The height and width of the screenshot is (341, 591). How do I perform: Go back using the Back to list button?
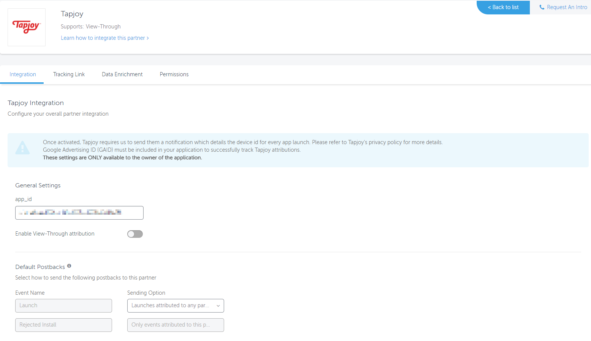pyautogui.click(x=503, y=7)
